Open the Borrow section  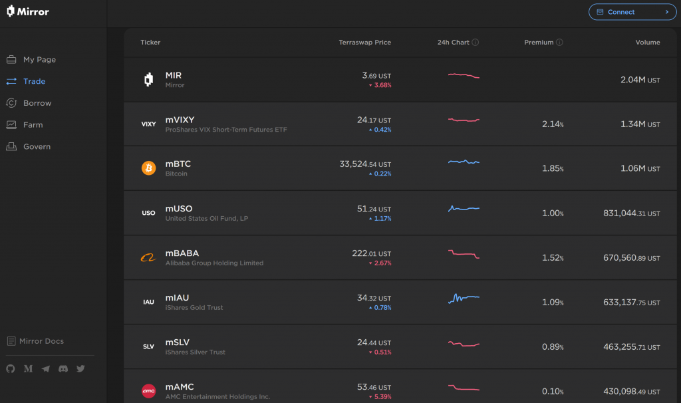point(37,103)
